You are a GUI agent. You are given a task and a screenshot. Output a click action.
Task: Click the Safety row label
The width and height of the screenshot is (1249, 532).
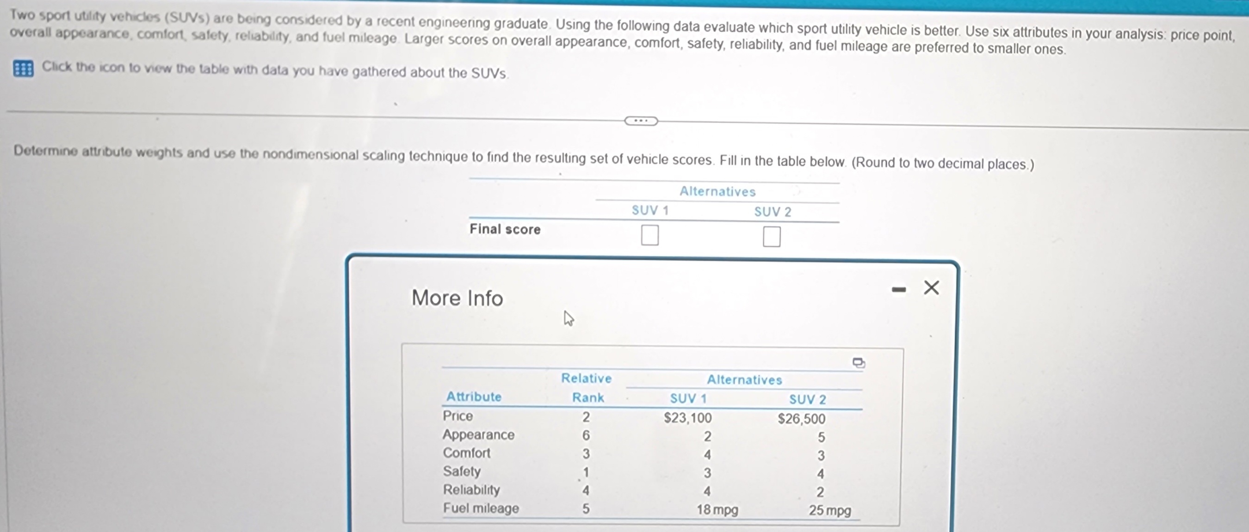pos(462,471)
